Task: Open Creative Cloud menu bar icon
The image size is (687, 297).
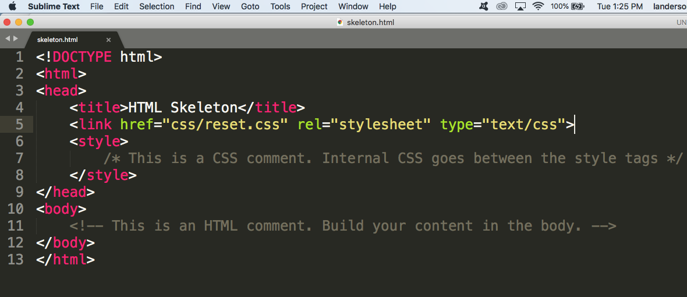Action: pos(501,6)
